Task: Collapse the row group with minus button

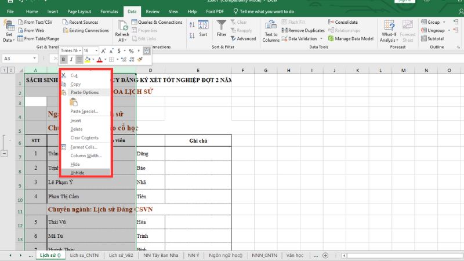Action: point(5,153)
